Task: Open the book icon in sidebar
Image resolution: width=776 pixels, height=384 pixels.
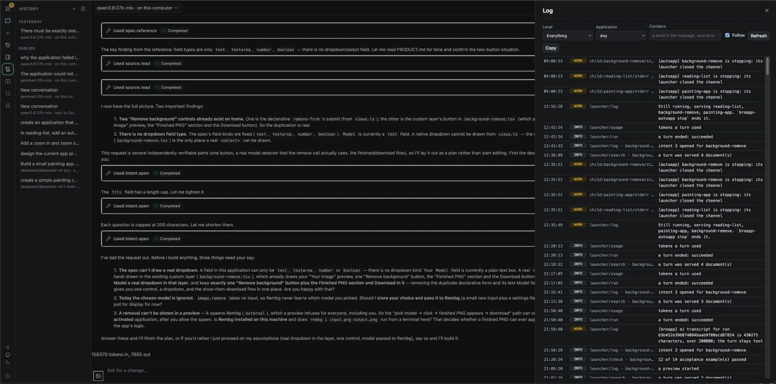Action: (8, 81)
